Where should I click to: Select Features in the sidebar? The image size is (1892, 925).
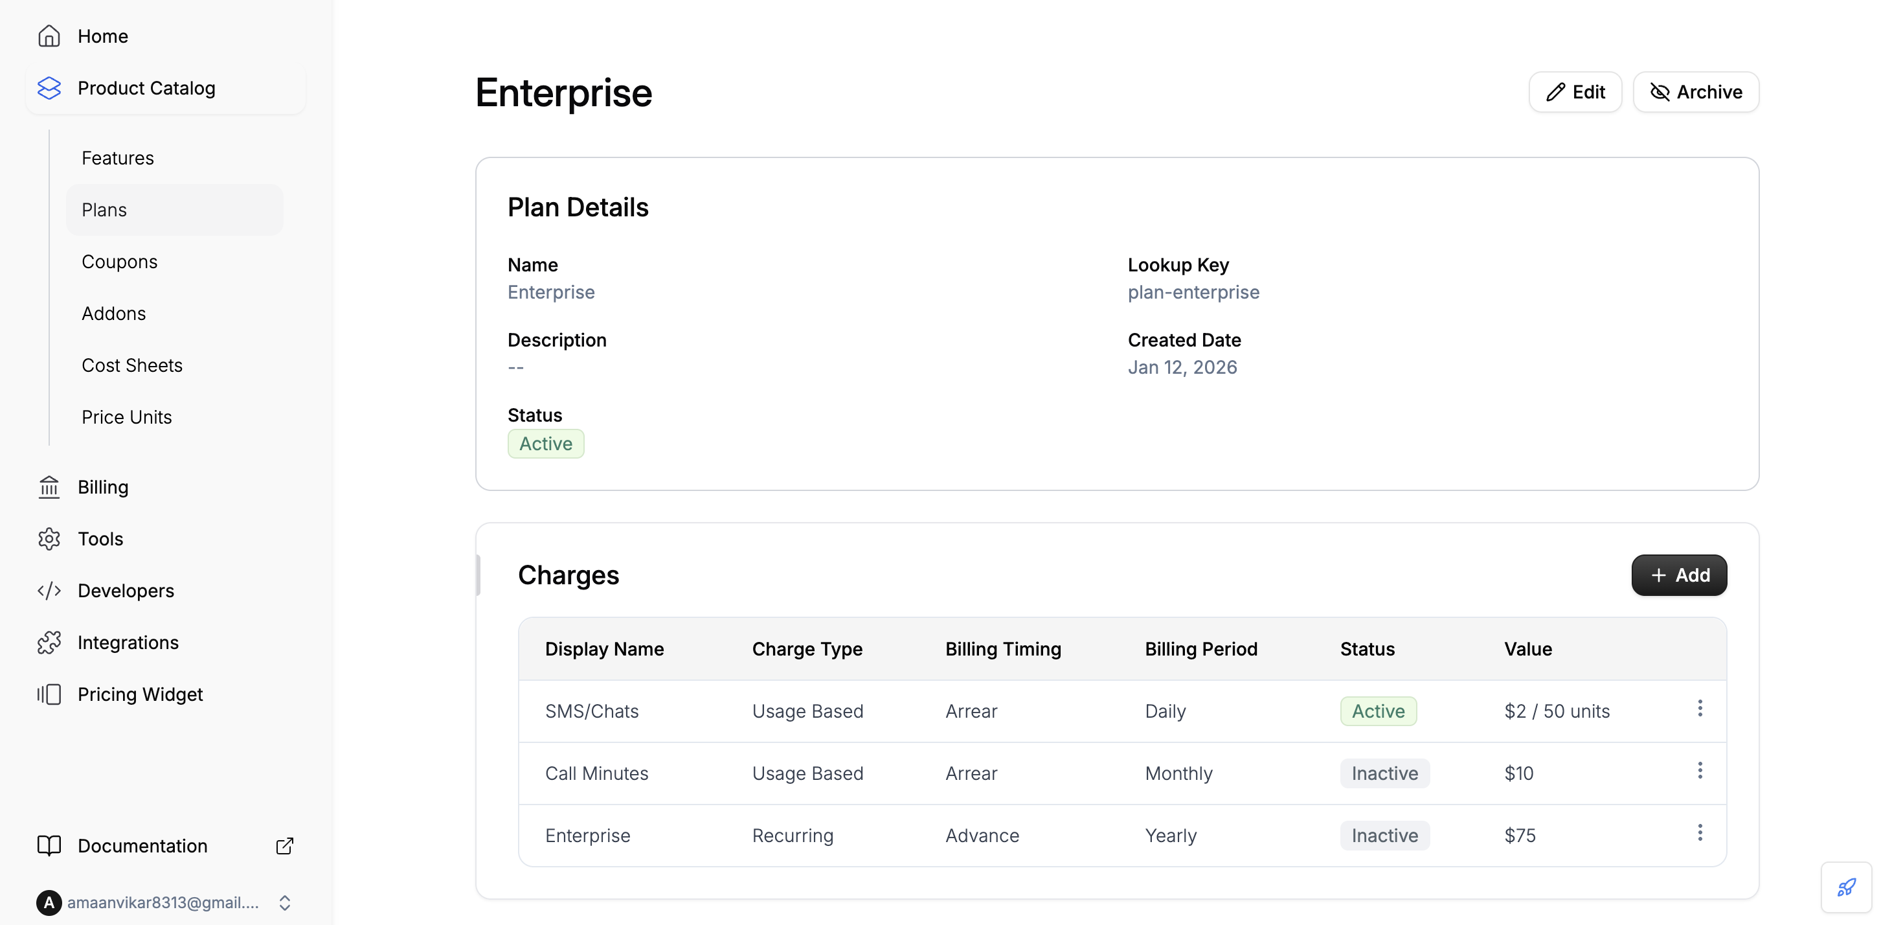click(x=117, y=157)
